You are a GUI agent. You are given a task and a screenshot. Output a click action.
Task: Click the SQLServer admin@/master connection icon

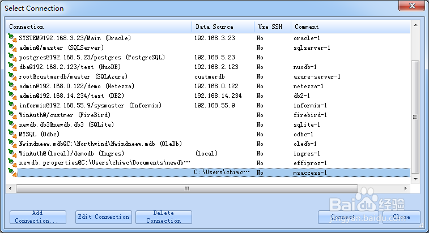tap(12, 48)
